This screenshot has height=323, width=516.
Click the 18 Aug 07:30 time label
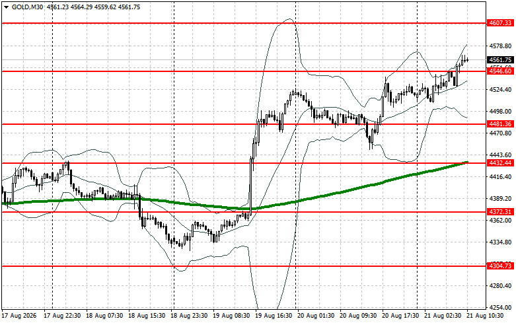coord(104,316)
